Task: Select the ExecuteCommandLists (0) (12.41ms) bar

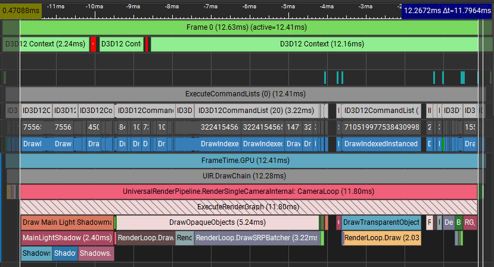Action: tap(246, 94)
